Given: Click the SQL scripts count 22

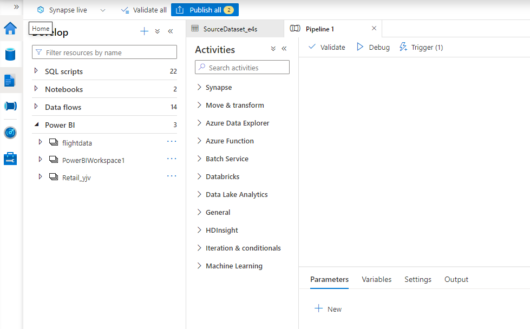Looking at the screenshot, I should pyautogui.click(x=173, y=71).
